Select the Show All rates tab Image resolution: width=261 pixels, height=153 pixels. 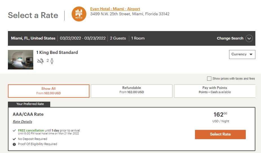(49, 91)
